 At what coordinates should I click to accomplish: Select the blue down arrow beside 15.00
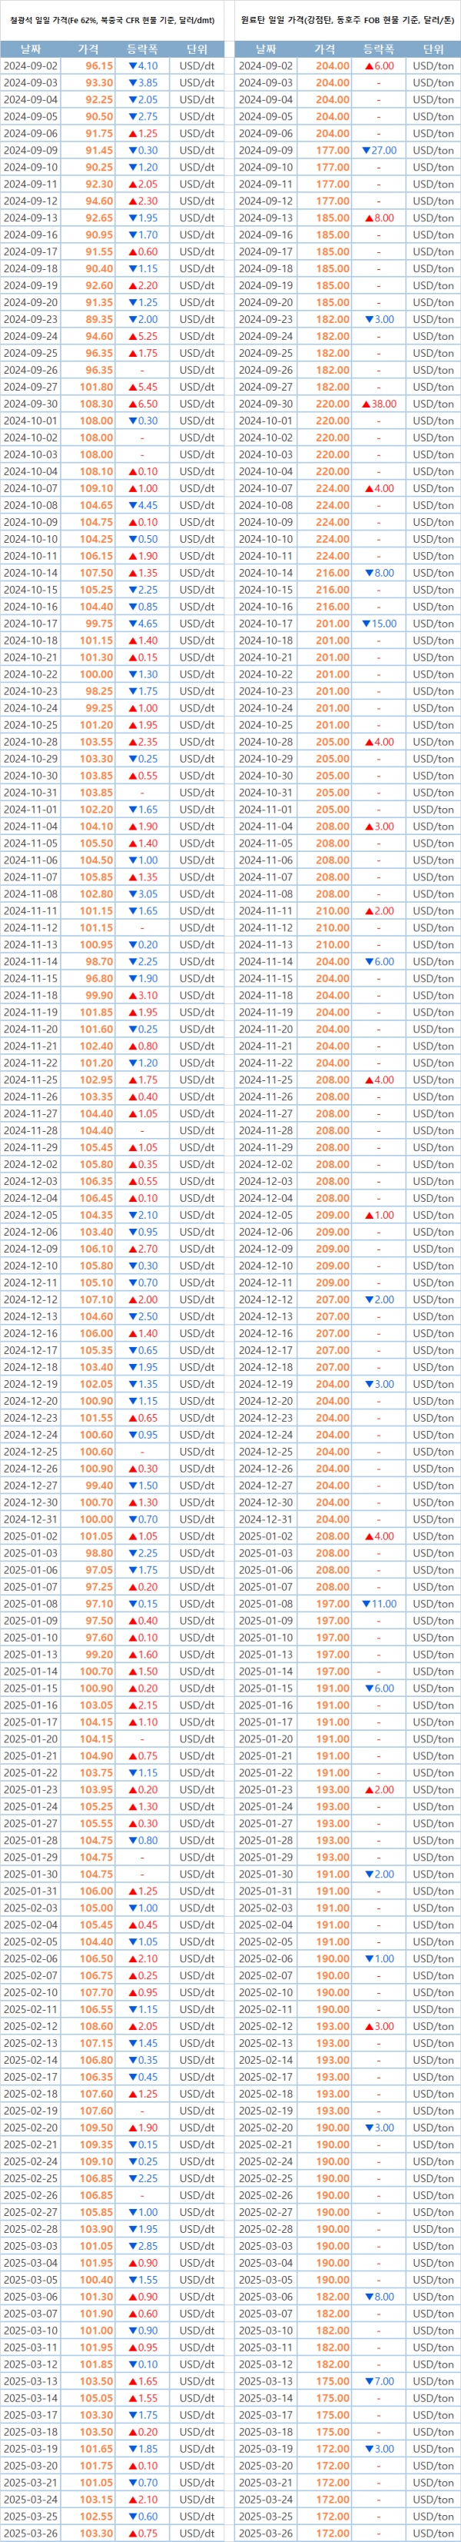point(366,624)
